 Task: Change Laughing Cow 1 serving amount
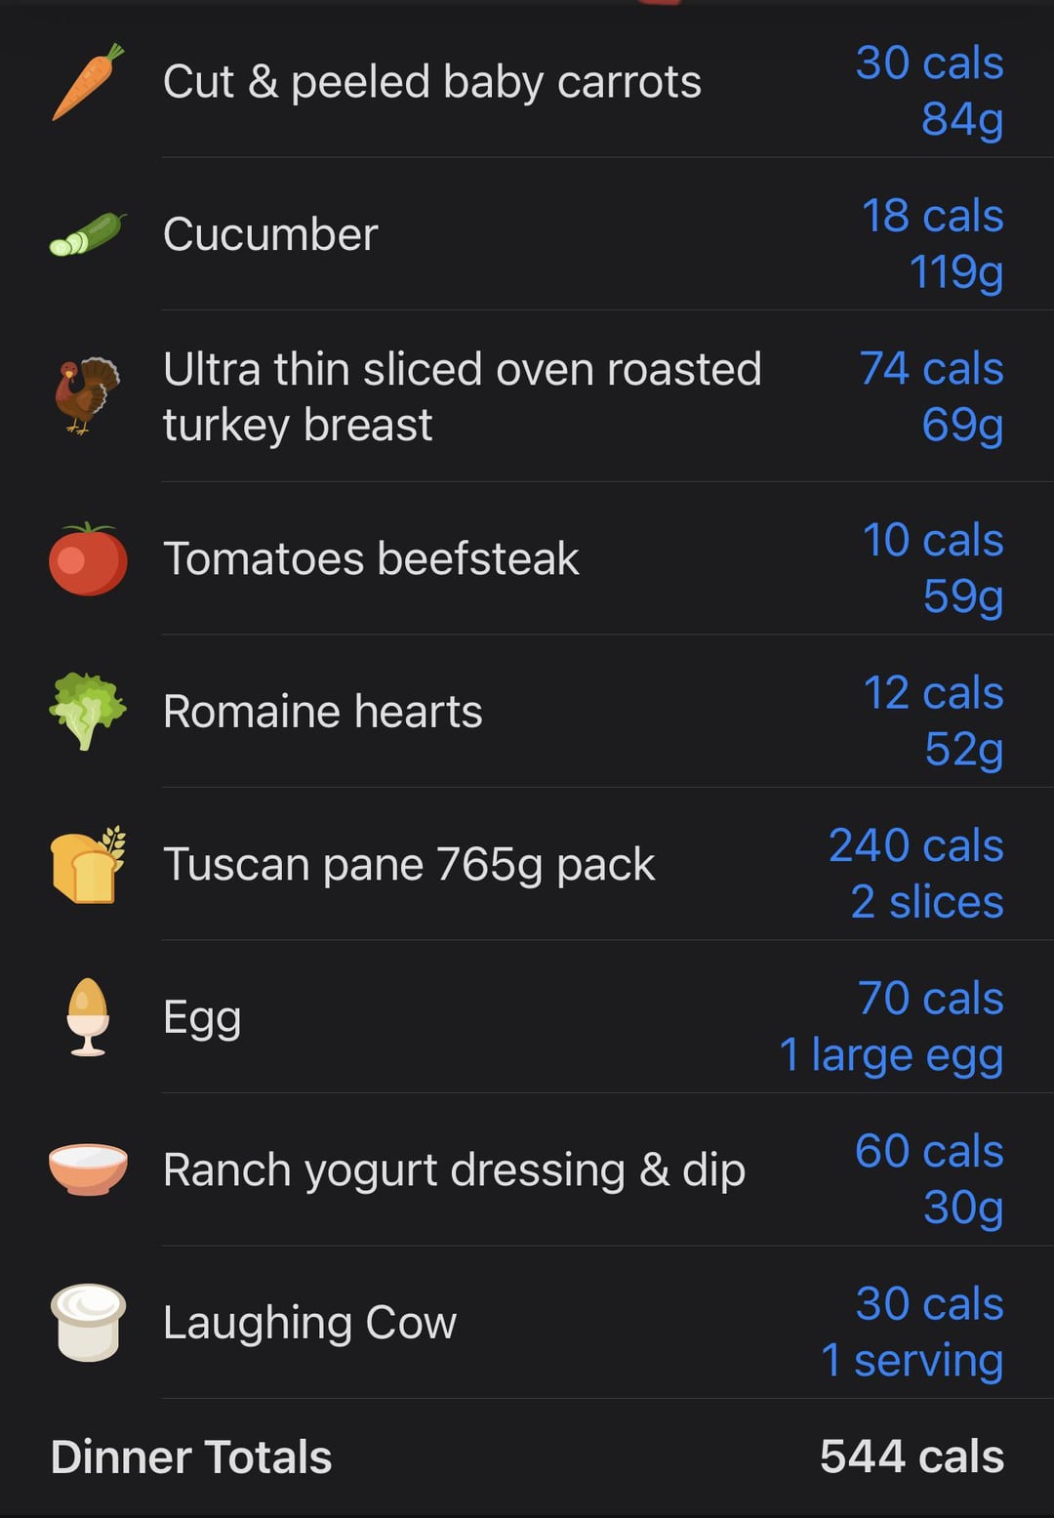pyautogui.click(x=912, y=1332)
